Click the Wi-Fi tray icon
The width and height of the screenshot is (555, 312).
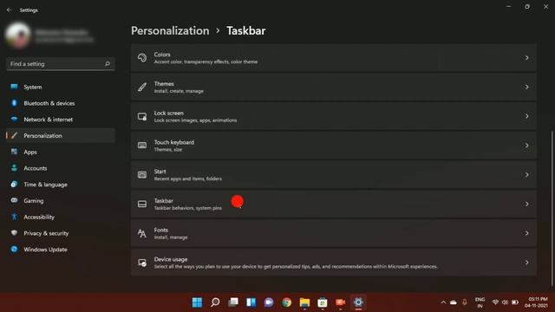(495, 302)
